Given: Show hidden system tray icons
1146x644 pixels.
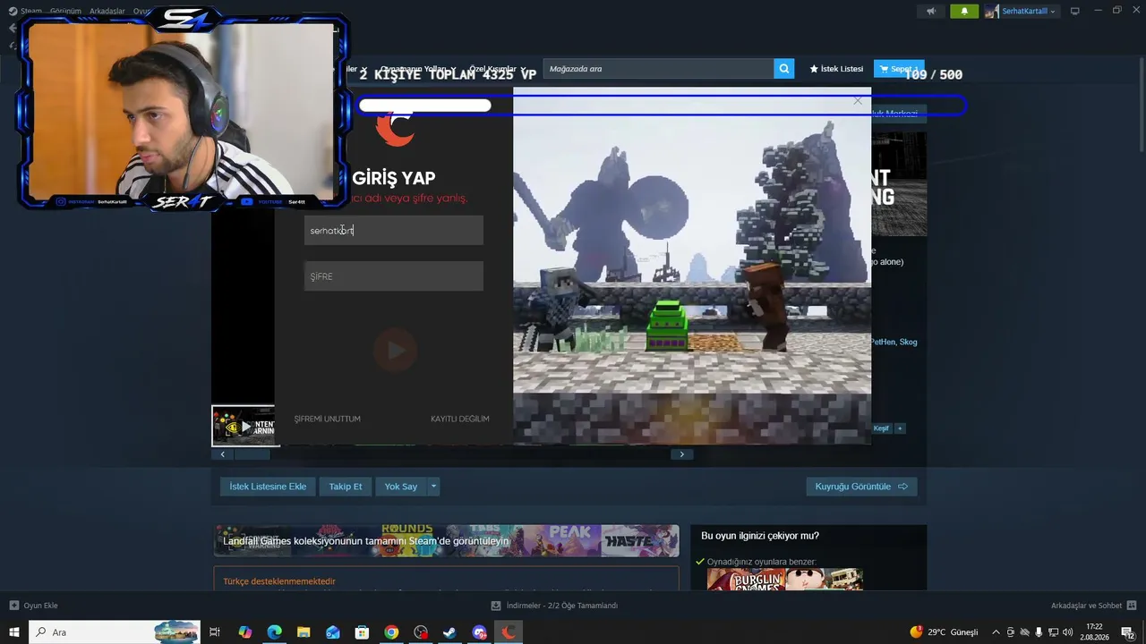Looking at the screenshot, I should coord(996,632).
